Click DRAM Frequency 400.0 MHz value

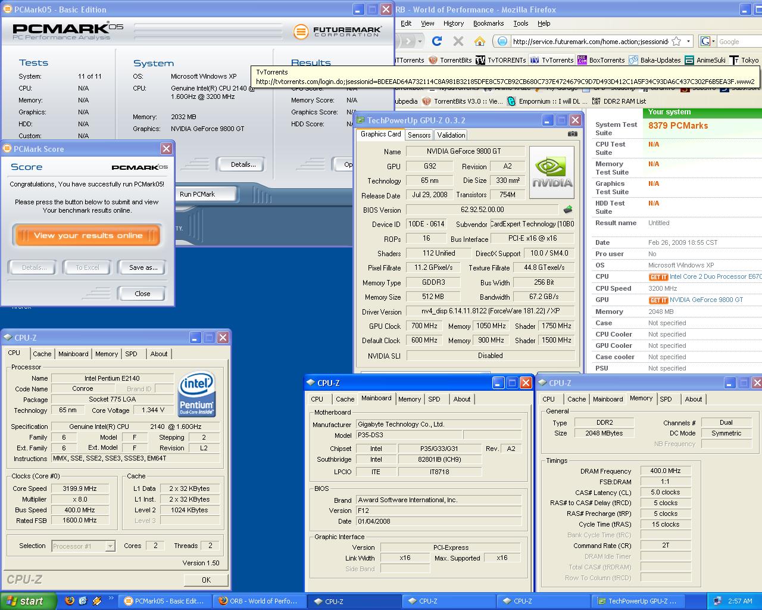click(666, 471)
